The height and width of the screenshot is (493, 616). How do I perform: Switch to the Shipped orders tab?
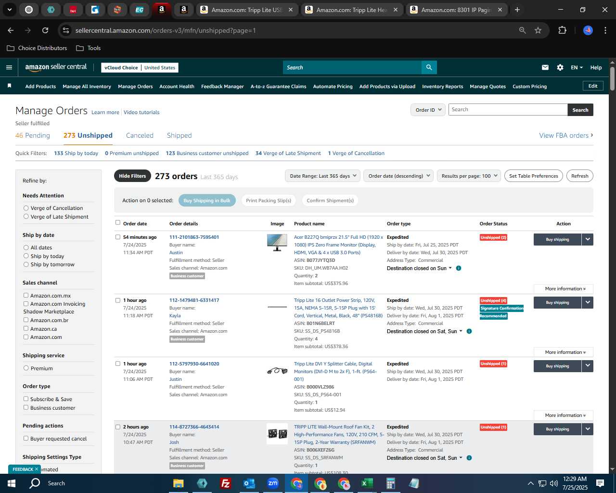(179, 135)
